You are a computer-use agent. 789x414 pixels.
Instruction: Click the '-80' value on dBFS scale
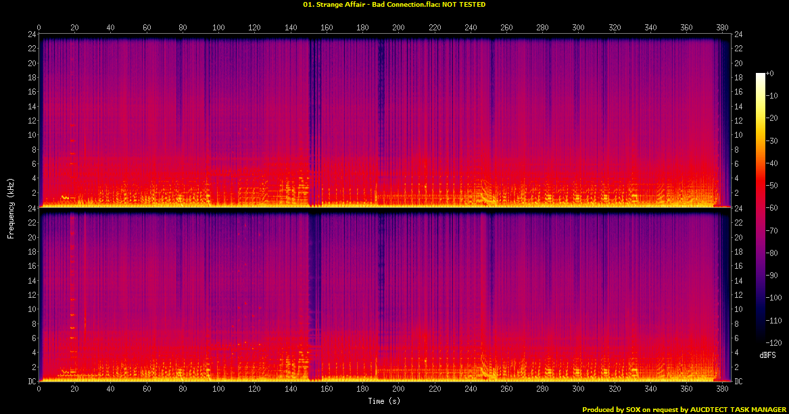(771, 253)
